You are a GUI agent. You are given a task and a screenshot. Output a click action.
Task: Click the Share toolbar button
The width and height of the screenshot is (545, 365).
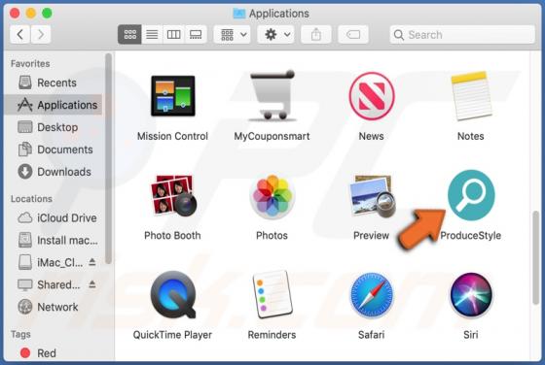pyautogui.click(x=316, y=34)
